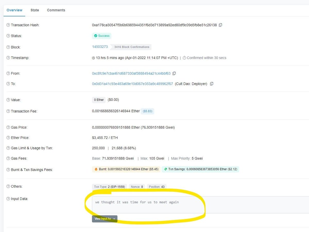Screen dimensions: 309x232
Task: Switch to the Overview tab
Action: (14, 10)
